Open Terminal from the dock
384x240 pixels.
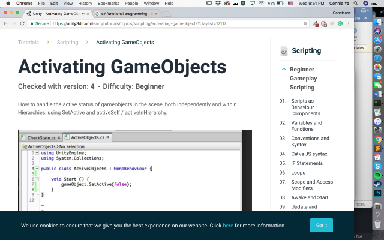click(x=377, y=103)
